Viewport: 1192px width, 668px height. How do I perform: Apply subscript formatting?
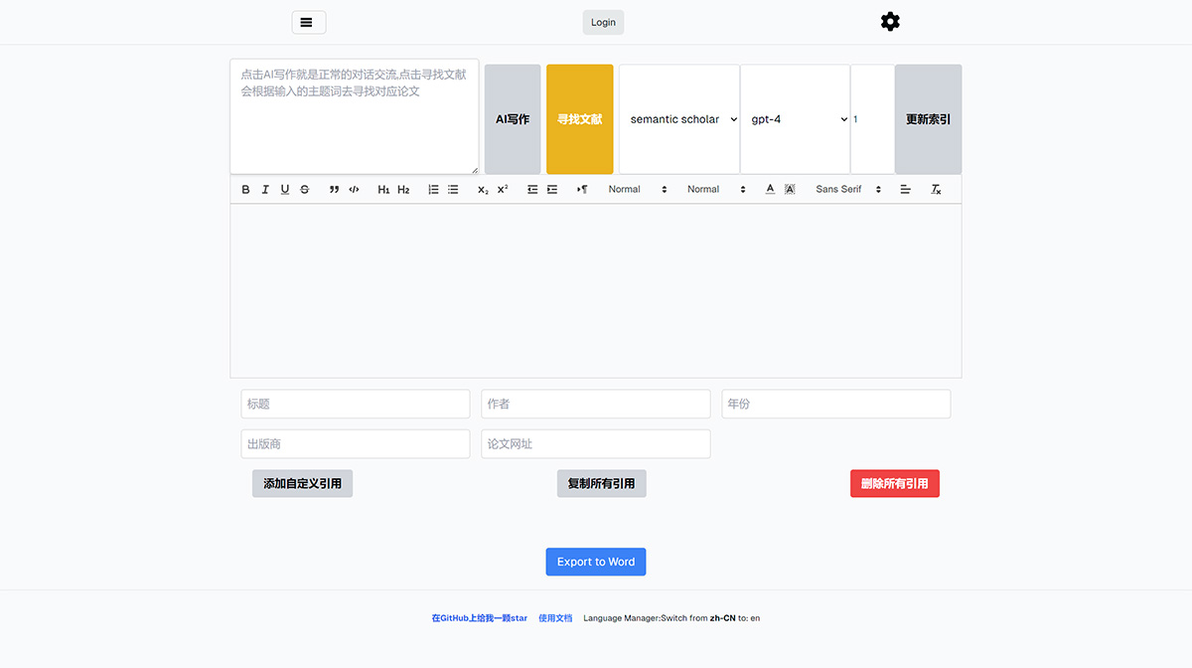point(481,189)
